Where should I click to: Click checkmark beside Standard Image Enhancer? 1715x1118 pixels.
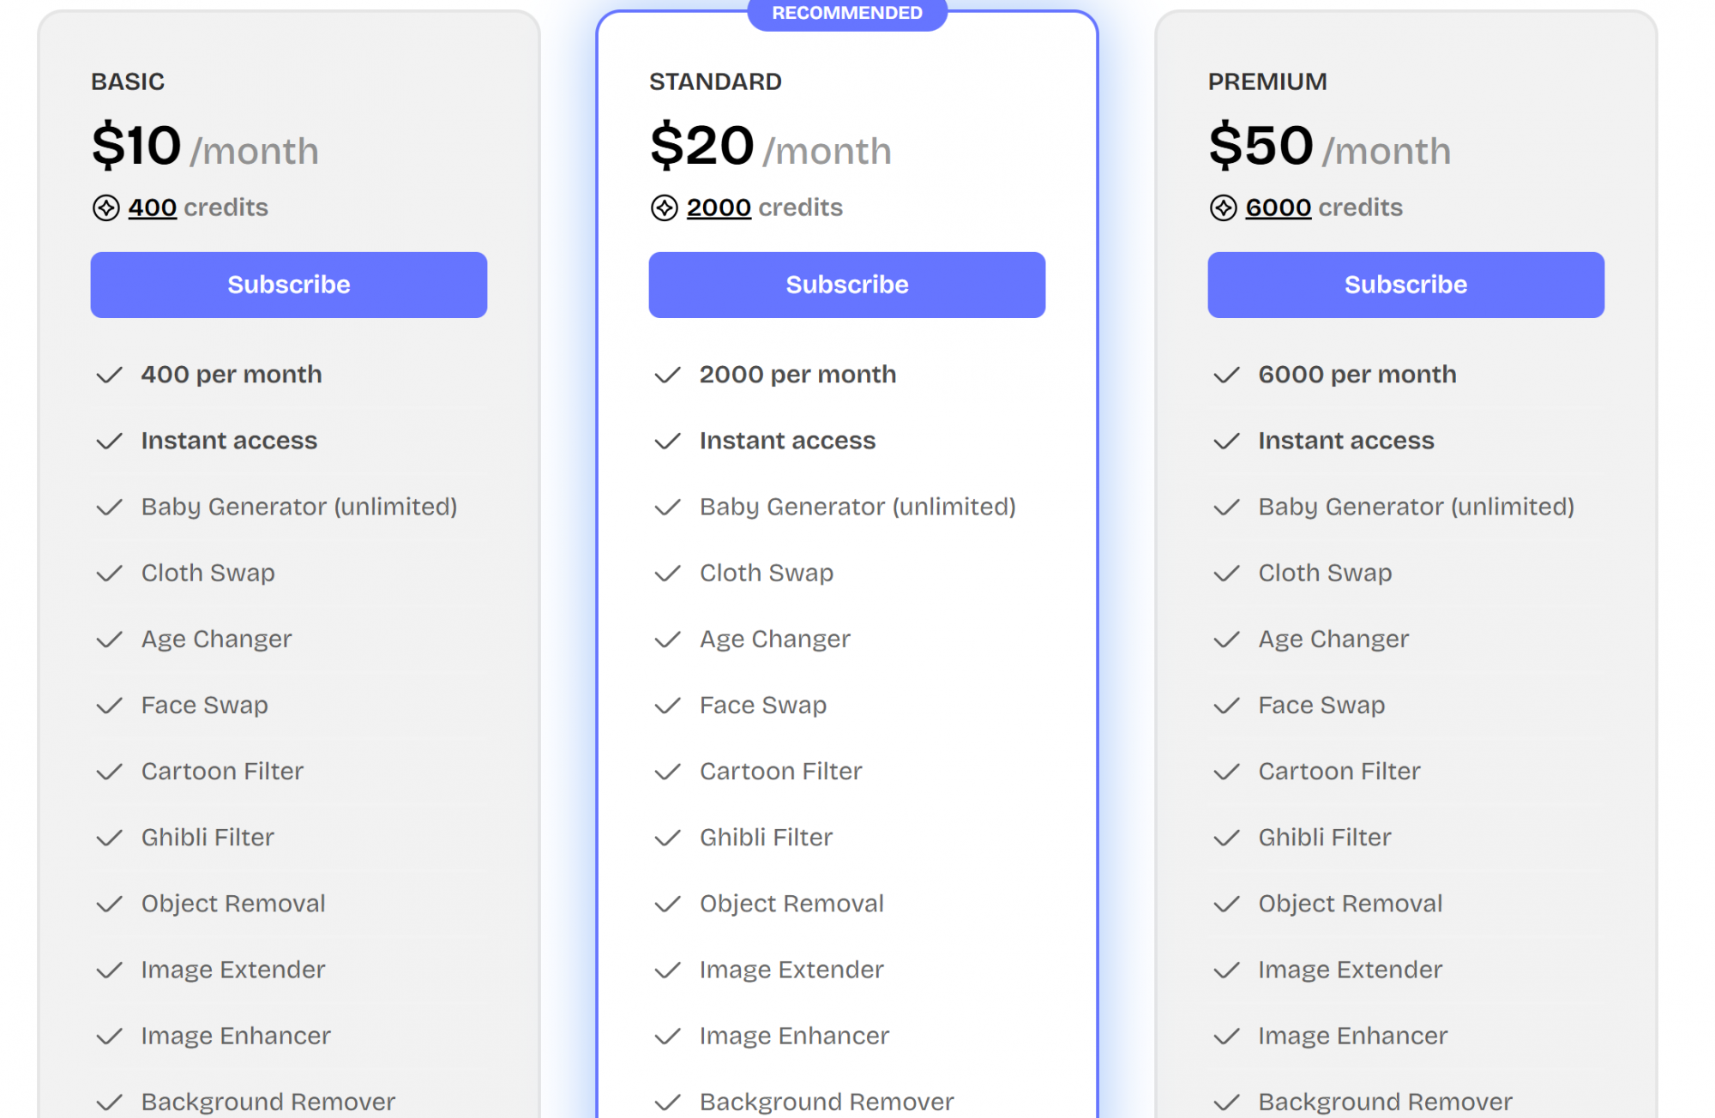[x=667, y=1037]
